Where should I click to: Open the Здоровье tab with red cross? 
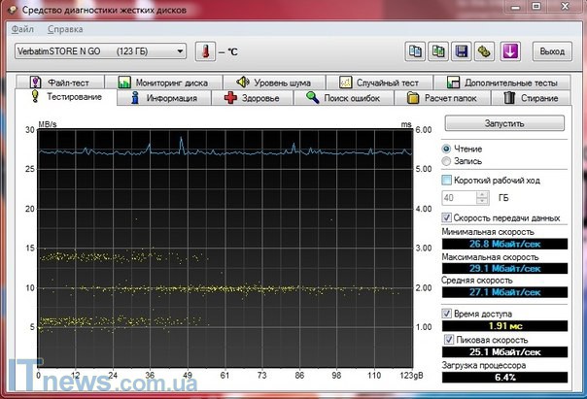coord(253,98)
